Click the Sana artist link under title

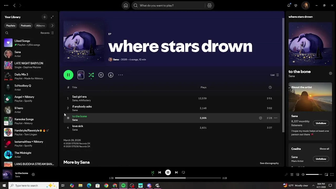pos(116,60)
